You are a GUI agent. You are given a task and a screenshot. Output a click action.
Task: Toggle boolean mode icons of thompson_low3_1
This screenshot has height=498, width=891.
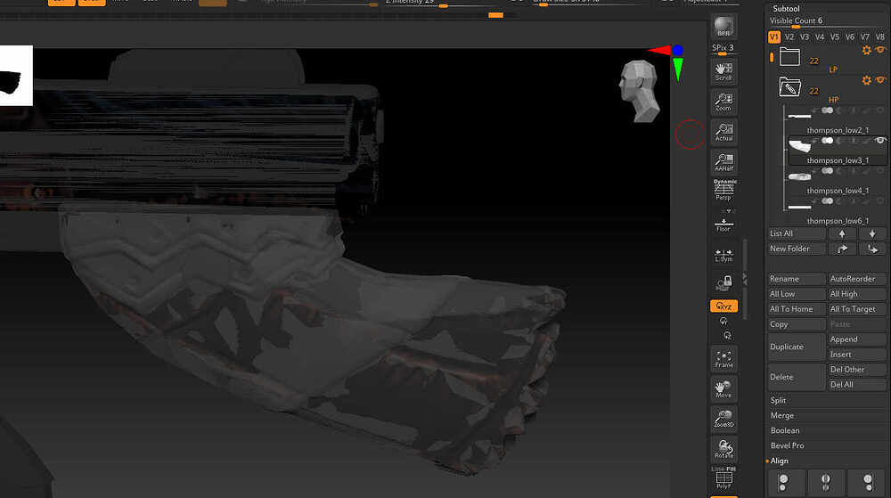[828, 140]
